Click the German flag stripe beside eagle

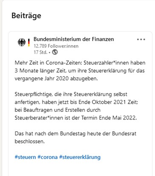tap(29, 43)
